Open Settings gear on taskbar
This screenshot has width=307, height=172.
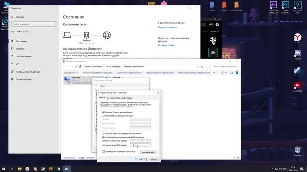point(59,169)
